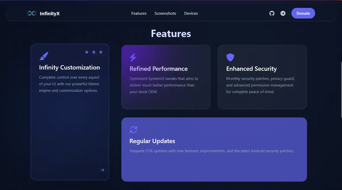Click the Enhanced Security card title
Image resolution: width=342 pixels, height=190 pixels.
click(x=251, y=69)
